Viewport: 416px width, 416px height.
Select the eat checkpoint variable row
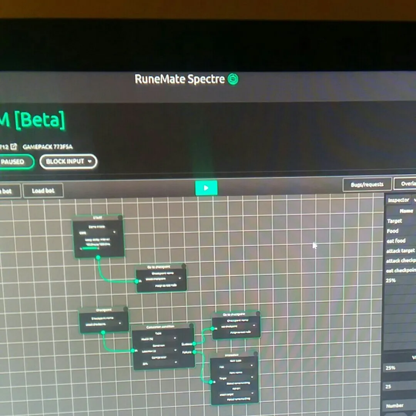click(x=401, y=270)
